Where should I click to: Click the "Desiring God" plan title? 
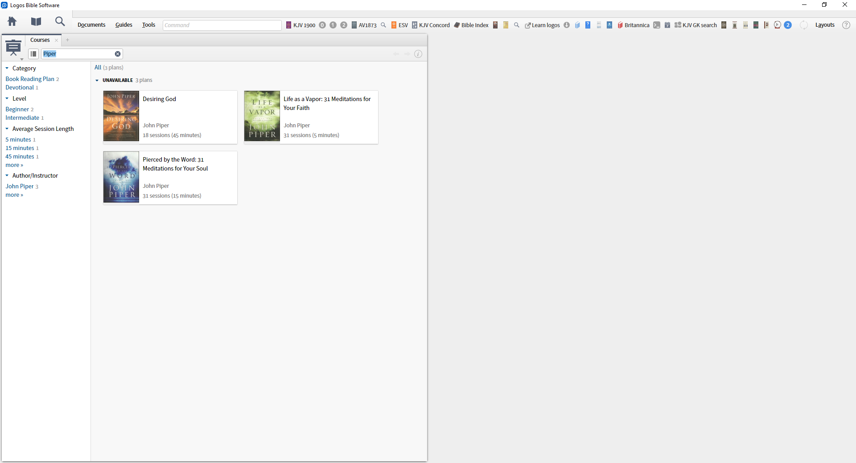coord(159,99)
